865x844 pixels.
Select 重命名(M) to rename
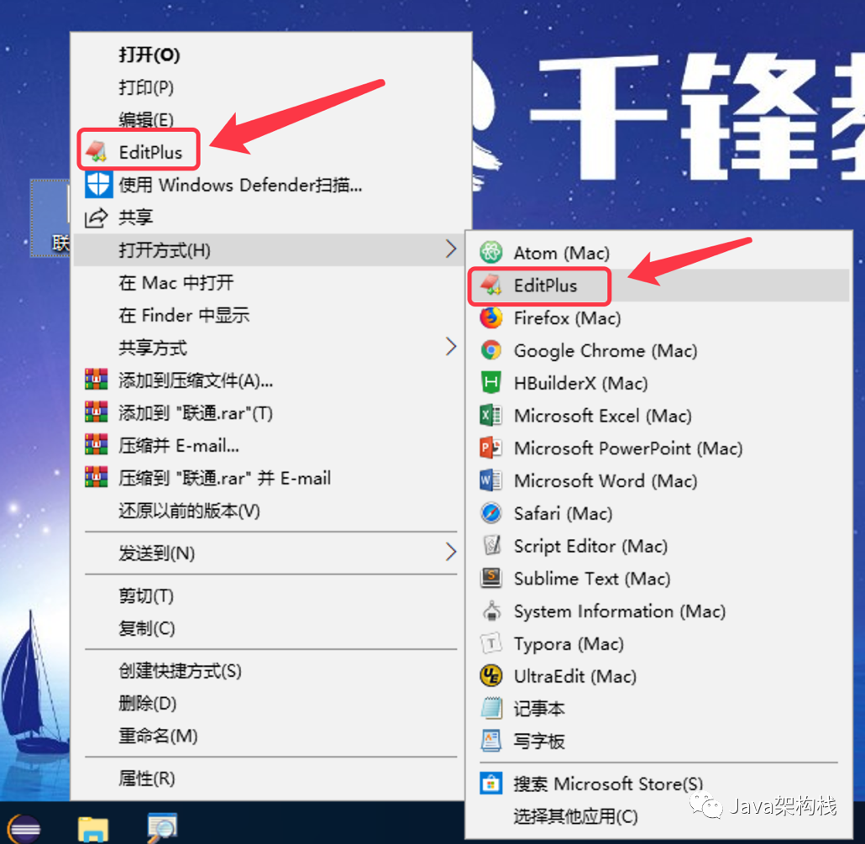[158, 736]
